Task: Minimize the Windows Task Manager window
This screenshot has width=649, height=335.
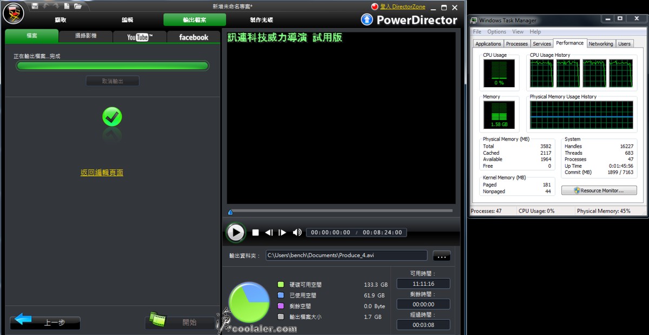Action: coord(608,20)
